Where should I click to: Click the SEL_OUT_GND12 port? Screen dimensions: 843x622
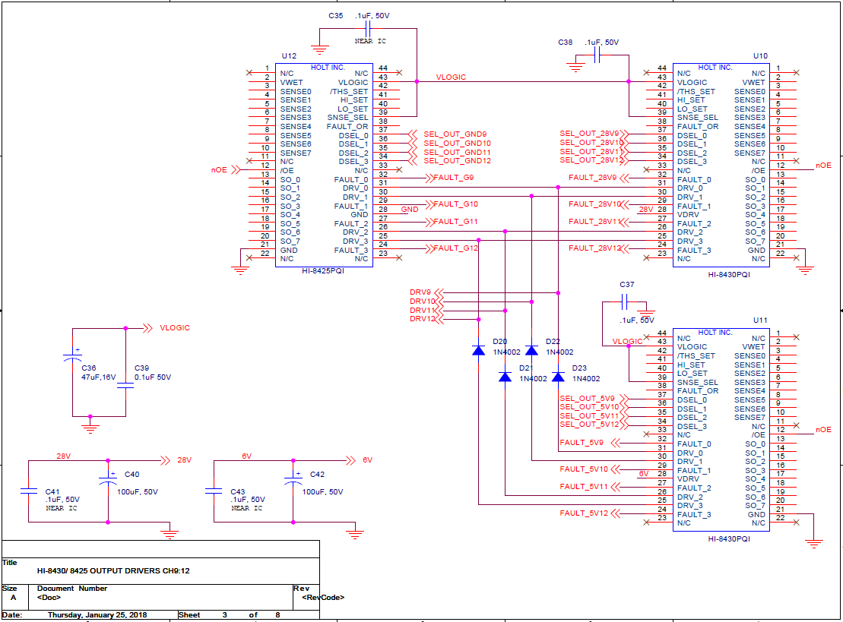pyautogui.click(x=450, y=160)
